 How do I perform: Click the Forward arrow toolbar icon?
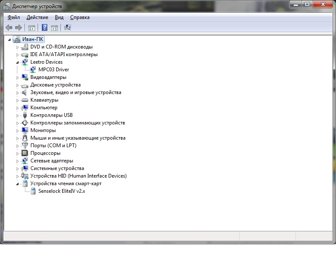[19, 27]
